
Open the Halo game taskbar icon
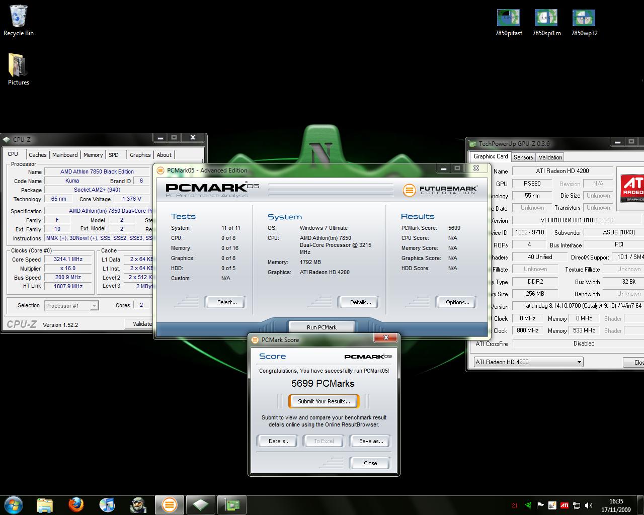click(138, 504)
